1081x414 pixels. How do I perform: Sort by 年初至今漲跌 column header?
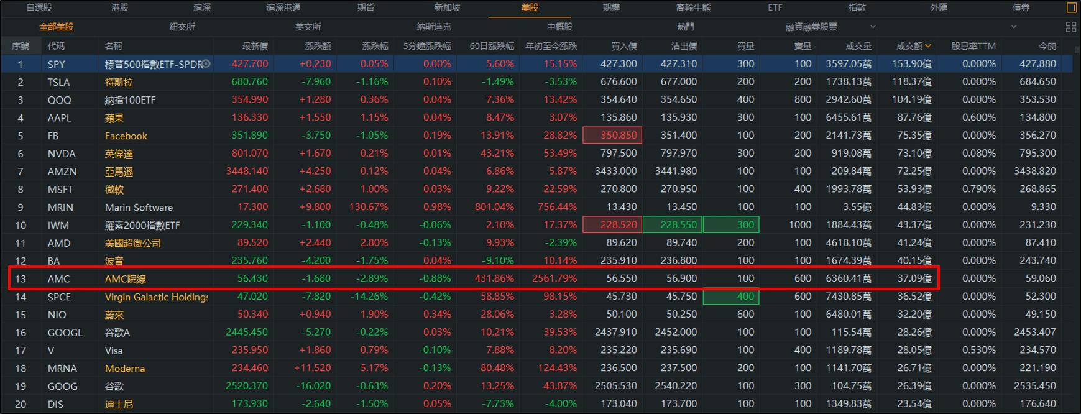(551, 46)
